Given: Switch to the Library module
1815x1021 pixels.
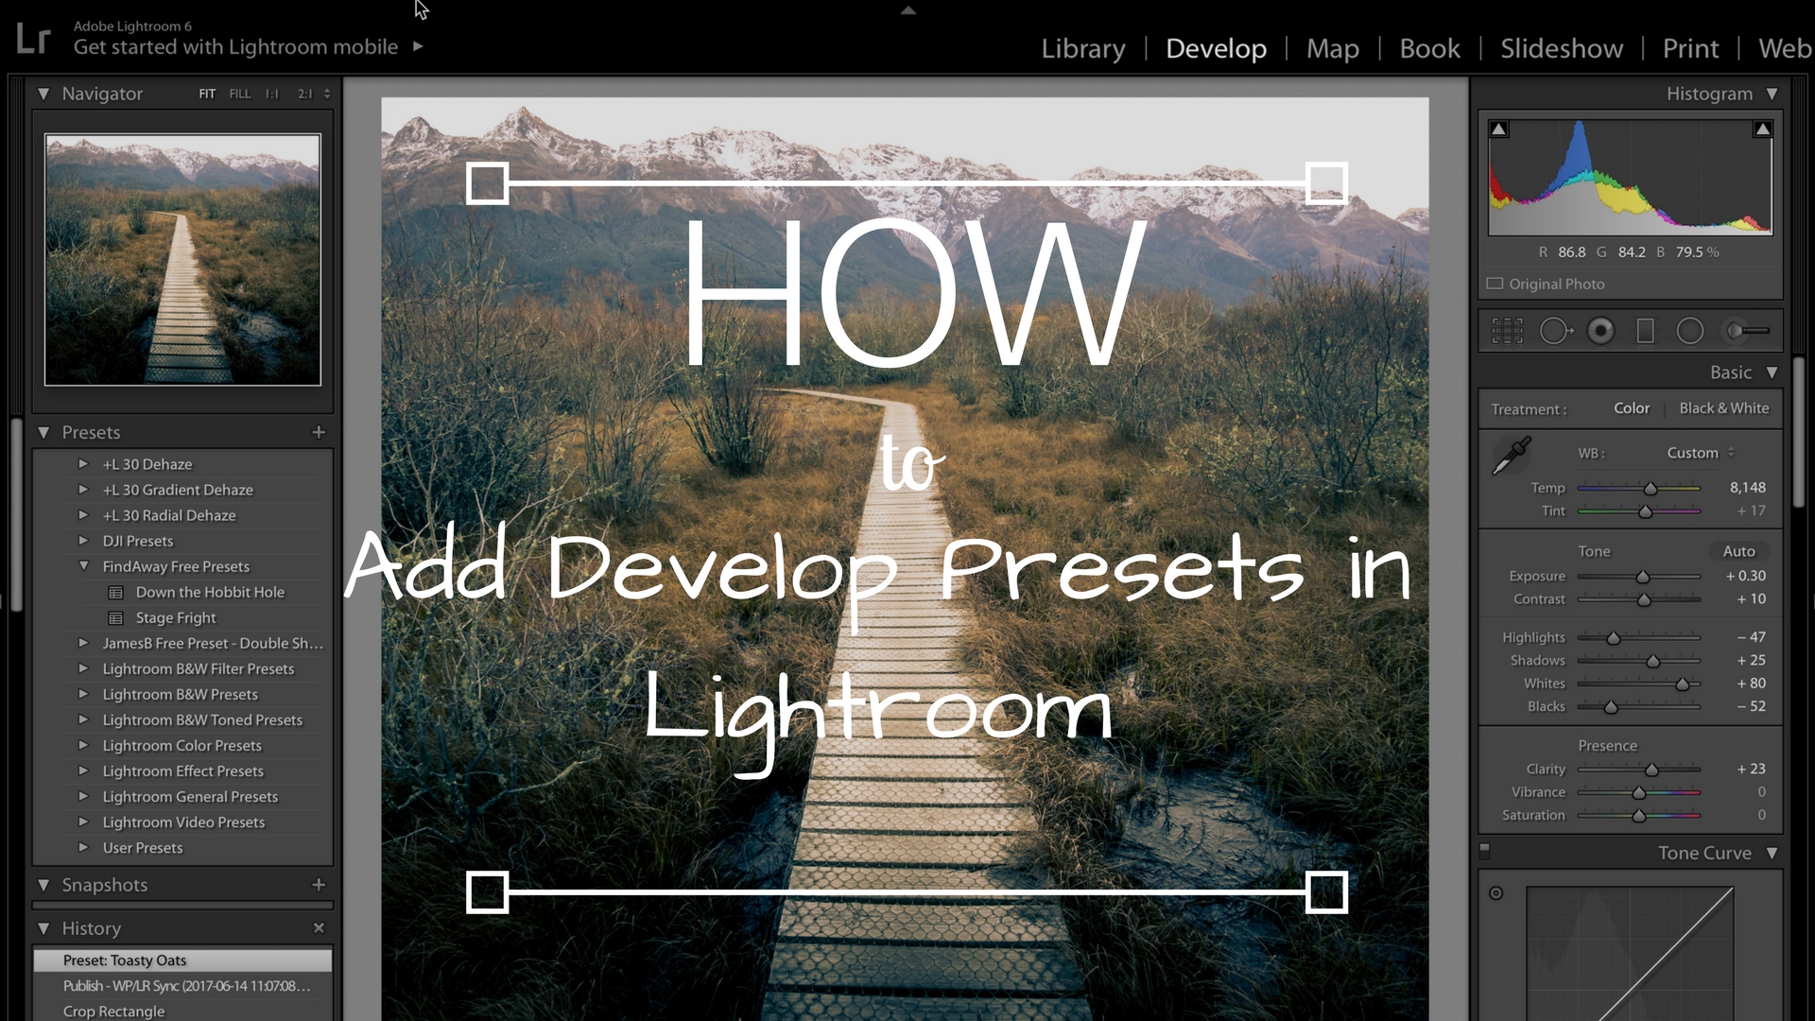Looking at the screenshot, I should (1082, 48).
